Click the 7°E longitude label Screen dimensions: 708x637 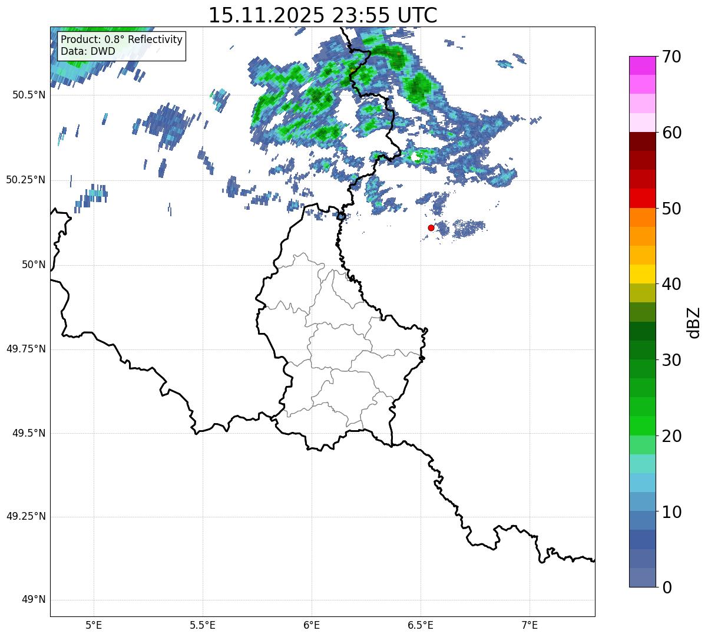pyautogui.click(x=530, y=625)
